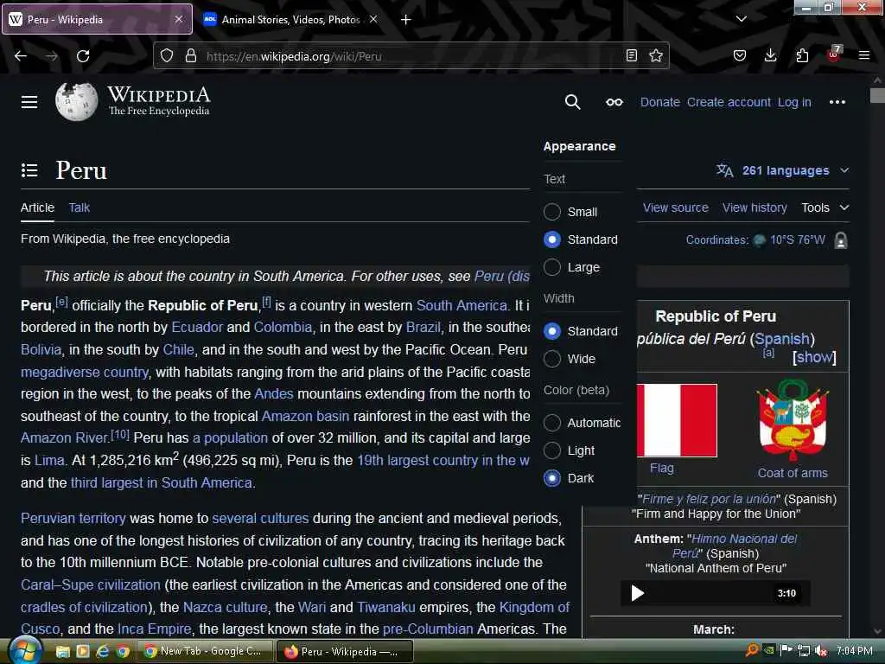Screen dimensions: 885x664
Task: Bookmark this page with star icon
Action: point(656,55)
